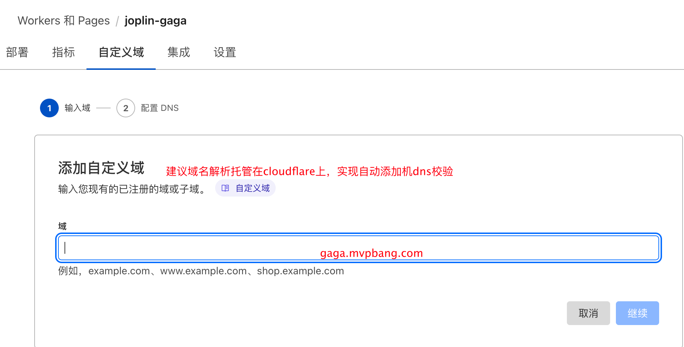
Task: Click the 配置 DNS step label
Action: 160,108
